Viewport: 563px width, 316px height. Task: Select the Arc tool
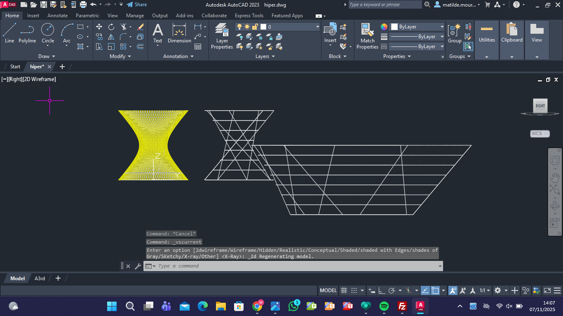coord(67,33)
